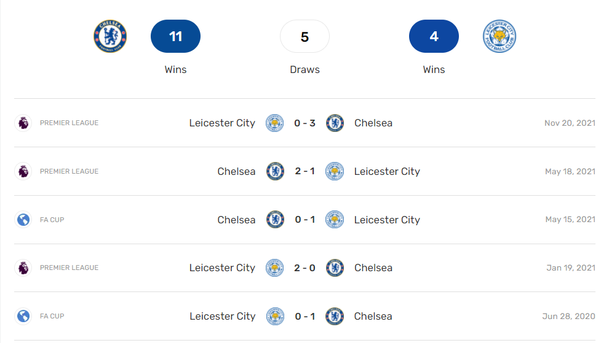Click Leicester crest in the 0 - 3 match
The image size is (609, 343).
click(x=274, y=123)
